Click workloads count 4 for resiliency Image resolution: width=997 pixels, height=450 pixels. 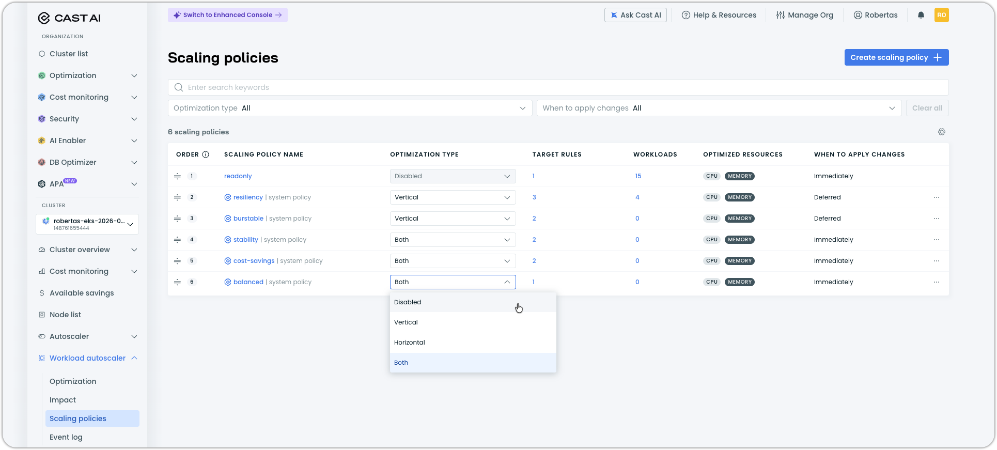pos(637,197)
